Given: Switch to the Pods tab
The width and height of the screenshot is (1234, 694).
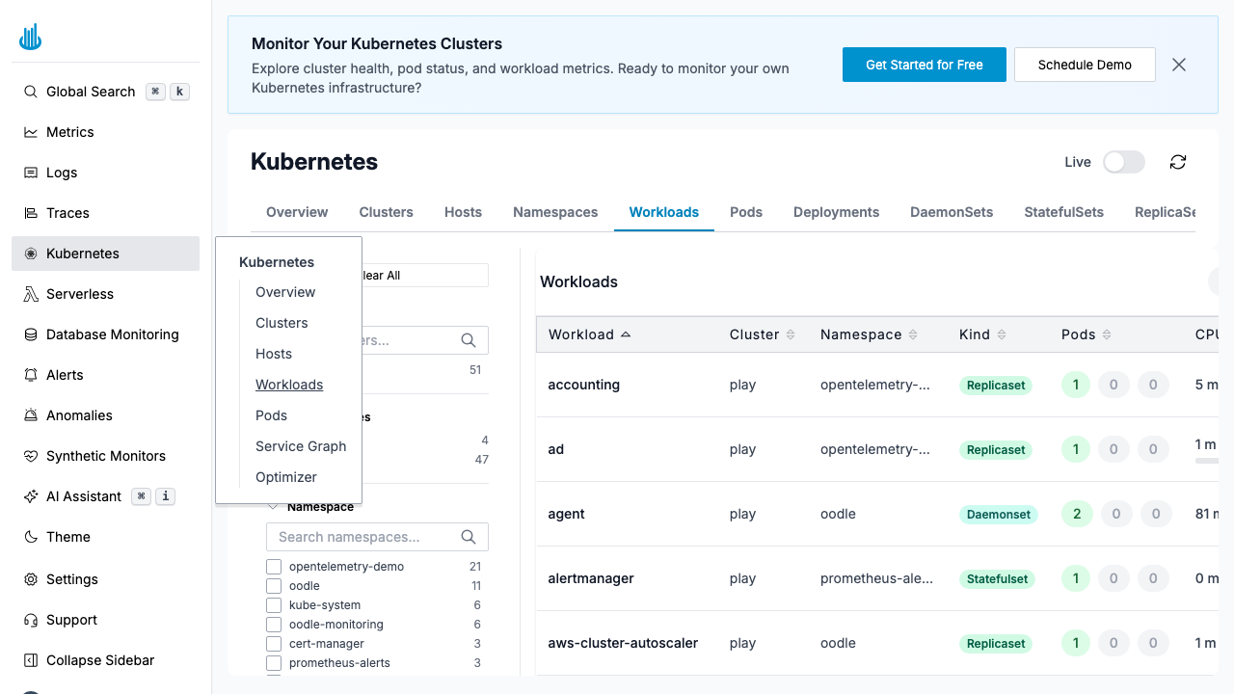Looking at the screenshot, I should pyautogui.click(x=745, y=212).
